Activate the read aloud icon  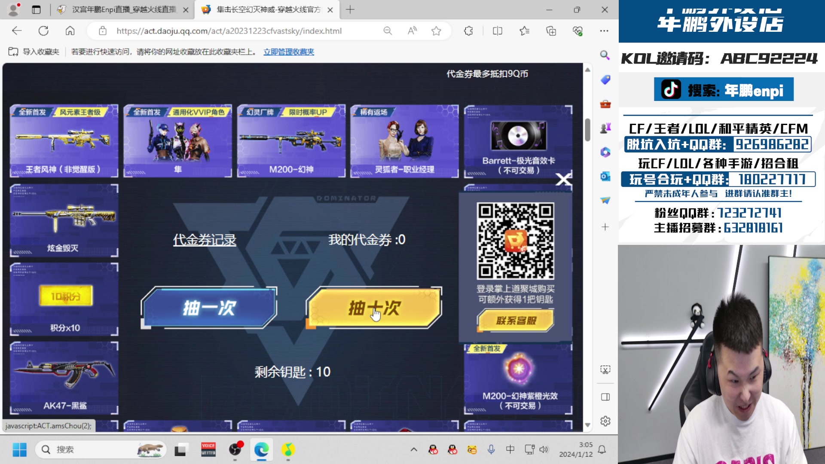412,31
